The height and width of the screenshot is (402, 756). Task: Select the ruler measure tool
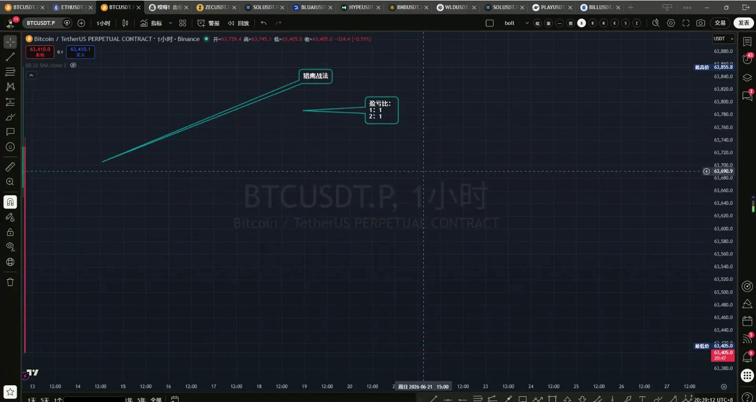click(x=10, y=167)
